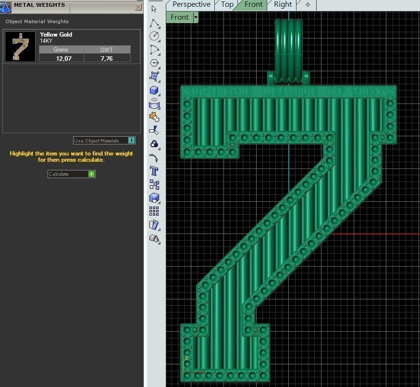420x387 pixels.
Task: Click the number 7 pendant thumbnail
Action: coord(20,47)
